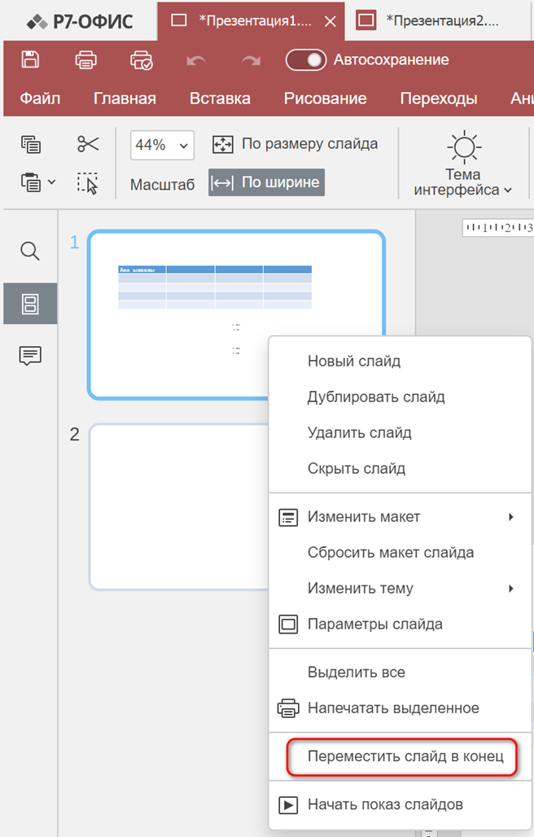The width and height of the screenshot is (534, 837).
Task: Choose Скрыть слайд
Action: pyautogui.click(x=400, y=469)
